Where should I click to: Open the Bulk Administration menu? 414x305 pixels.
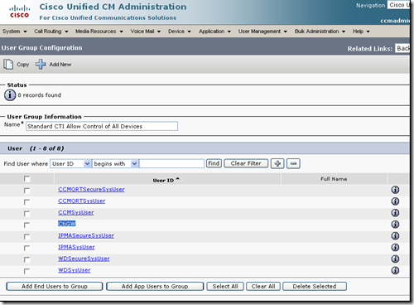click(320, 31)
